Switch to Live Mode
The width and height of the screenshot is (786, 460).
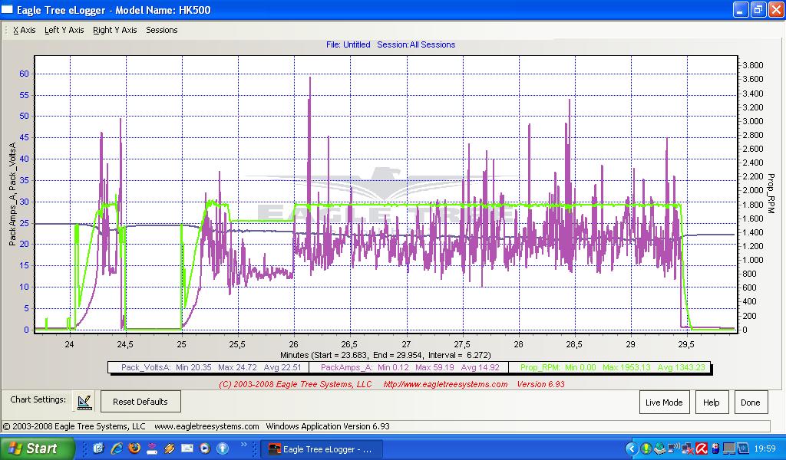point(664,402)
